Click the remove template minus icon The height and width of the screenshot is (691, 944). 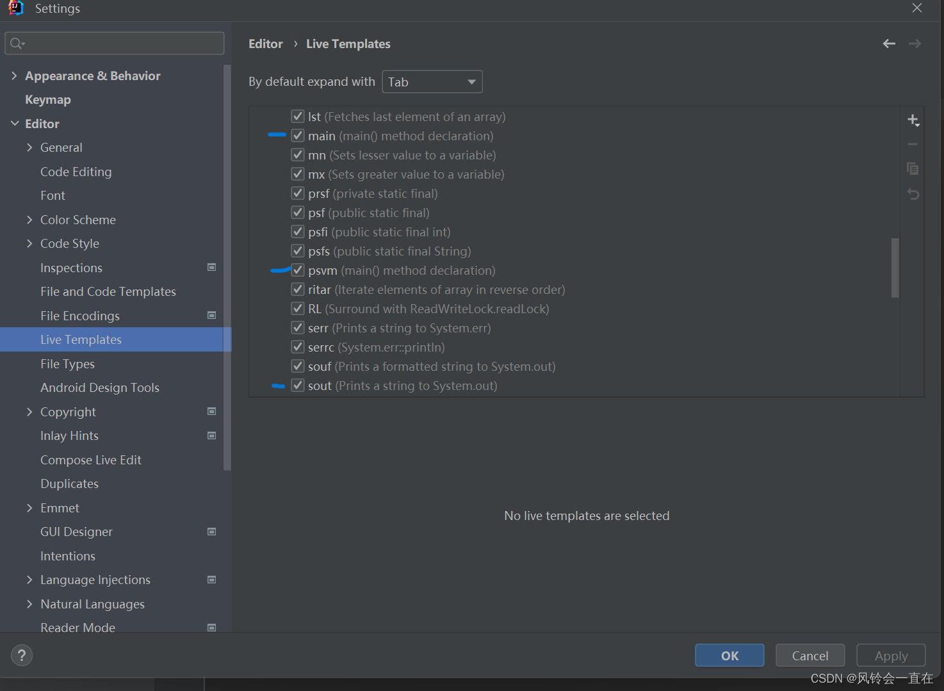click(x=913, y=144)
